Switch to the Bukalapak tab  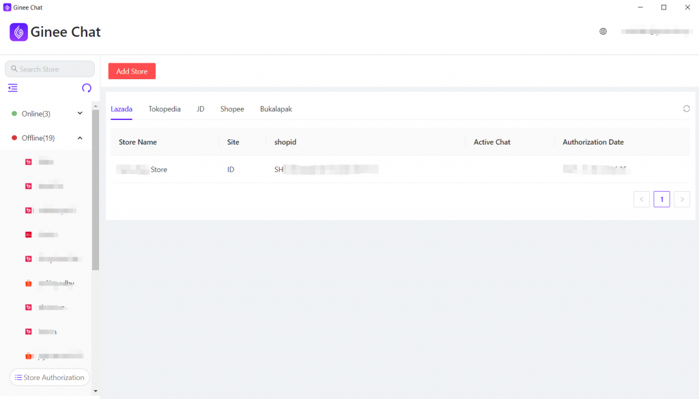(276, 109)
